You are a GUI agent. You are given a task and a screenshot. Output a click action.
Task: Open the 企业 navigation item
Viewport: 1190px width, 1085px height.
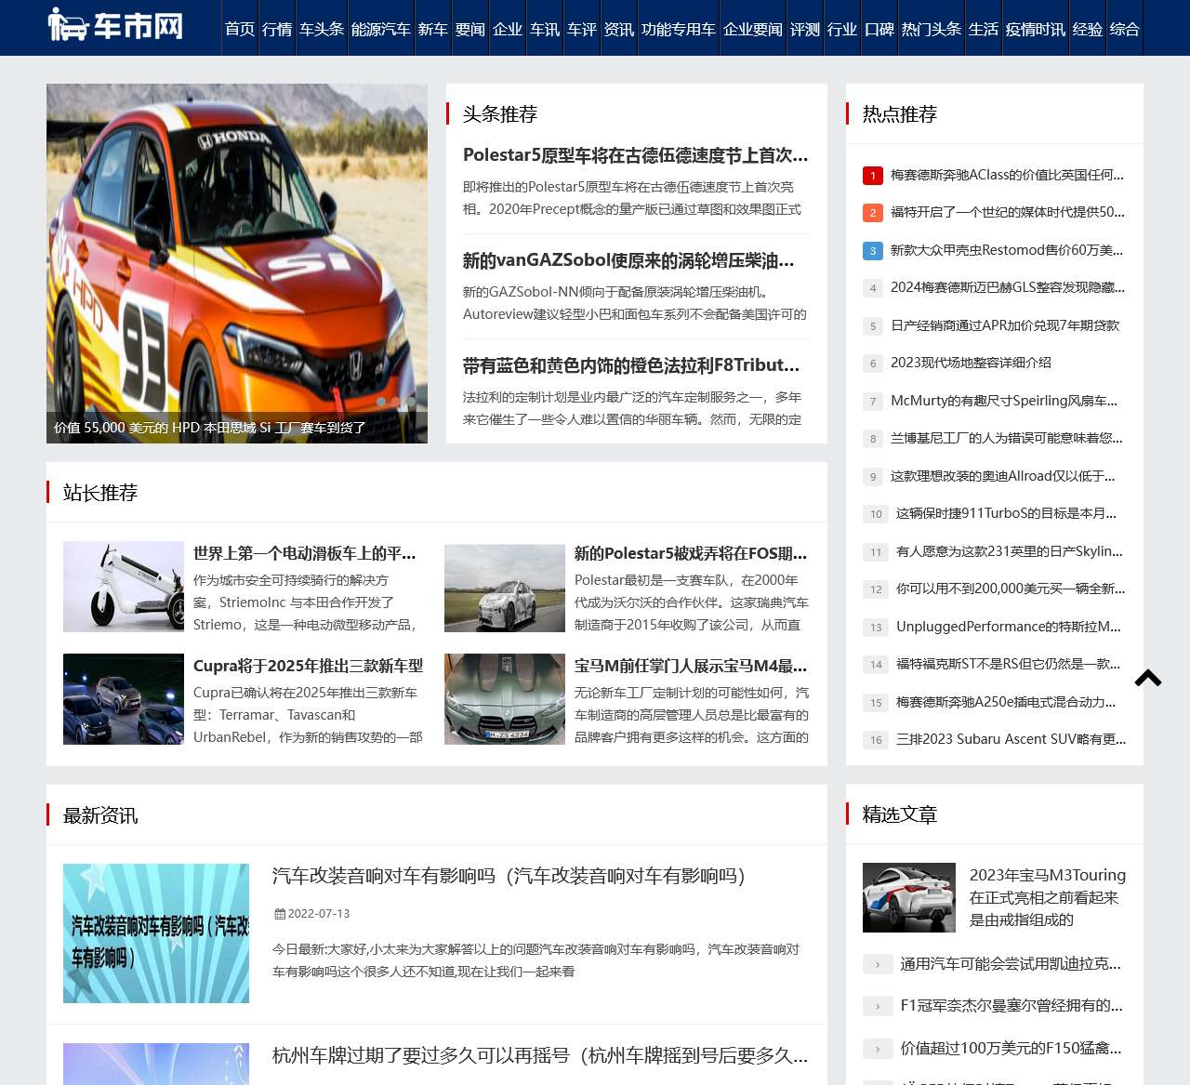tap(508, 29)
